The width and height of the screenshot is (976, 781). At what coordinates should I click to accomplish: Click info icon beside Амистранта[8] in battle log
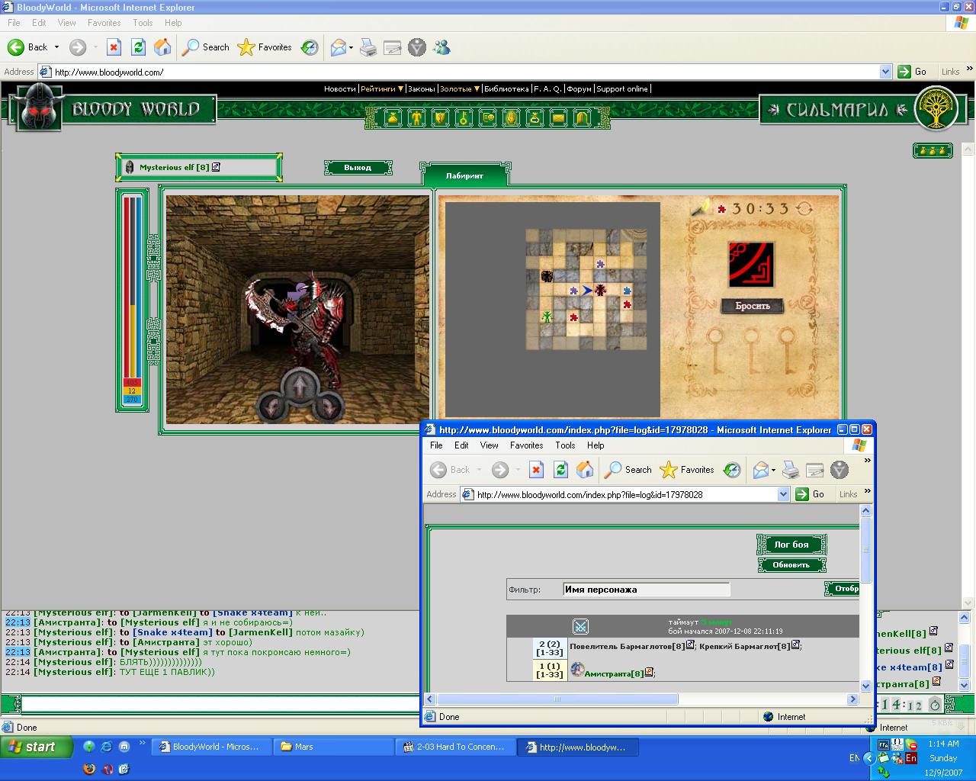(649, 672)
